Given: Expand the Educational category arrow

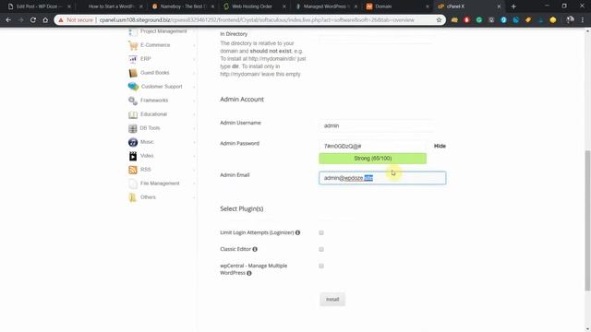Looking at the screenshot, I should click(x=195, y=114).
